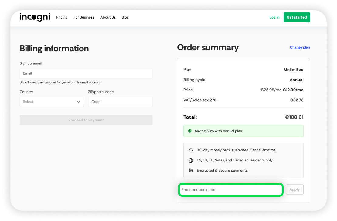Click the Total: label

point(190,117)
